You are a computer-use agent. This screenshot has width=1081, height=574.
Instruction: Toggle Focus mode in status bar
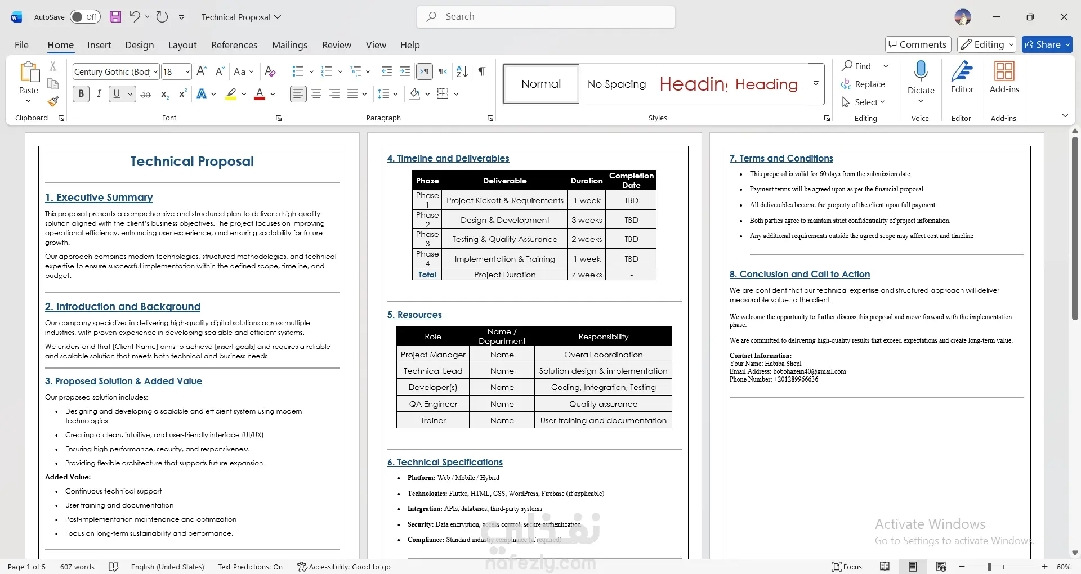point(847,567)
